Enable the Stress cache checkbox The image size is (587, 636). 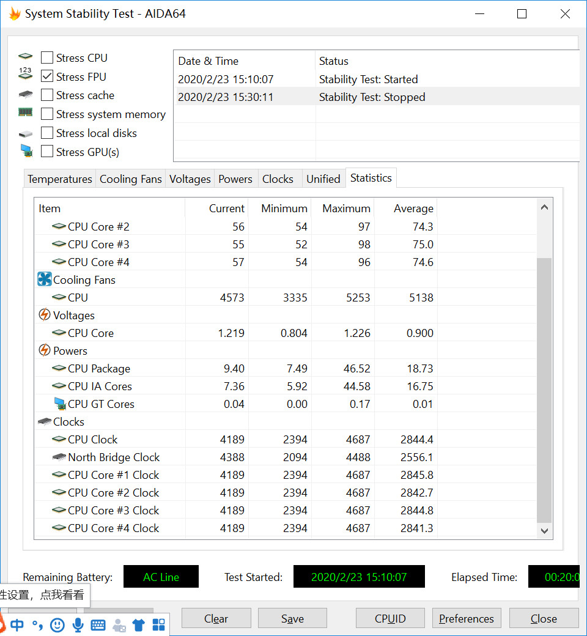[x=47, y=95]
